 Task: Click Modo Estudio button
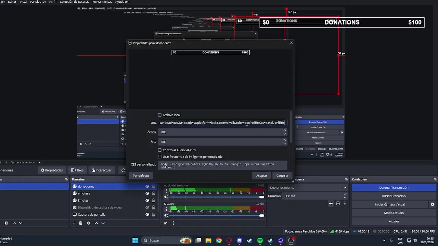click(x=394, y=213)
